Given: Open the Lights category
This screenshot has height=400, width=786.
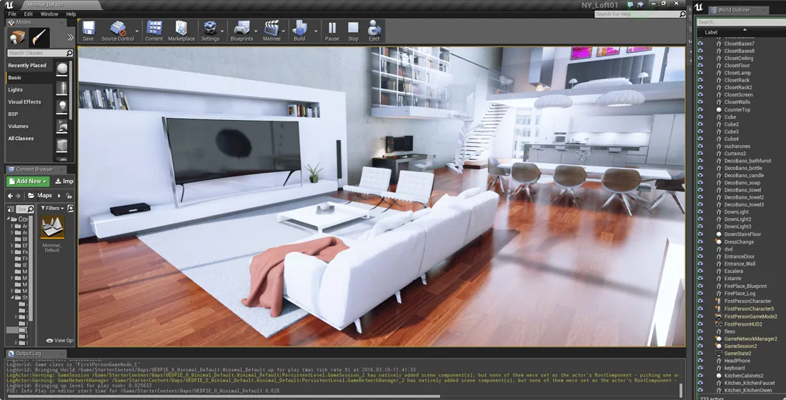Looking at the screenshot, I should coord(15,90).
